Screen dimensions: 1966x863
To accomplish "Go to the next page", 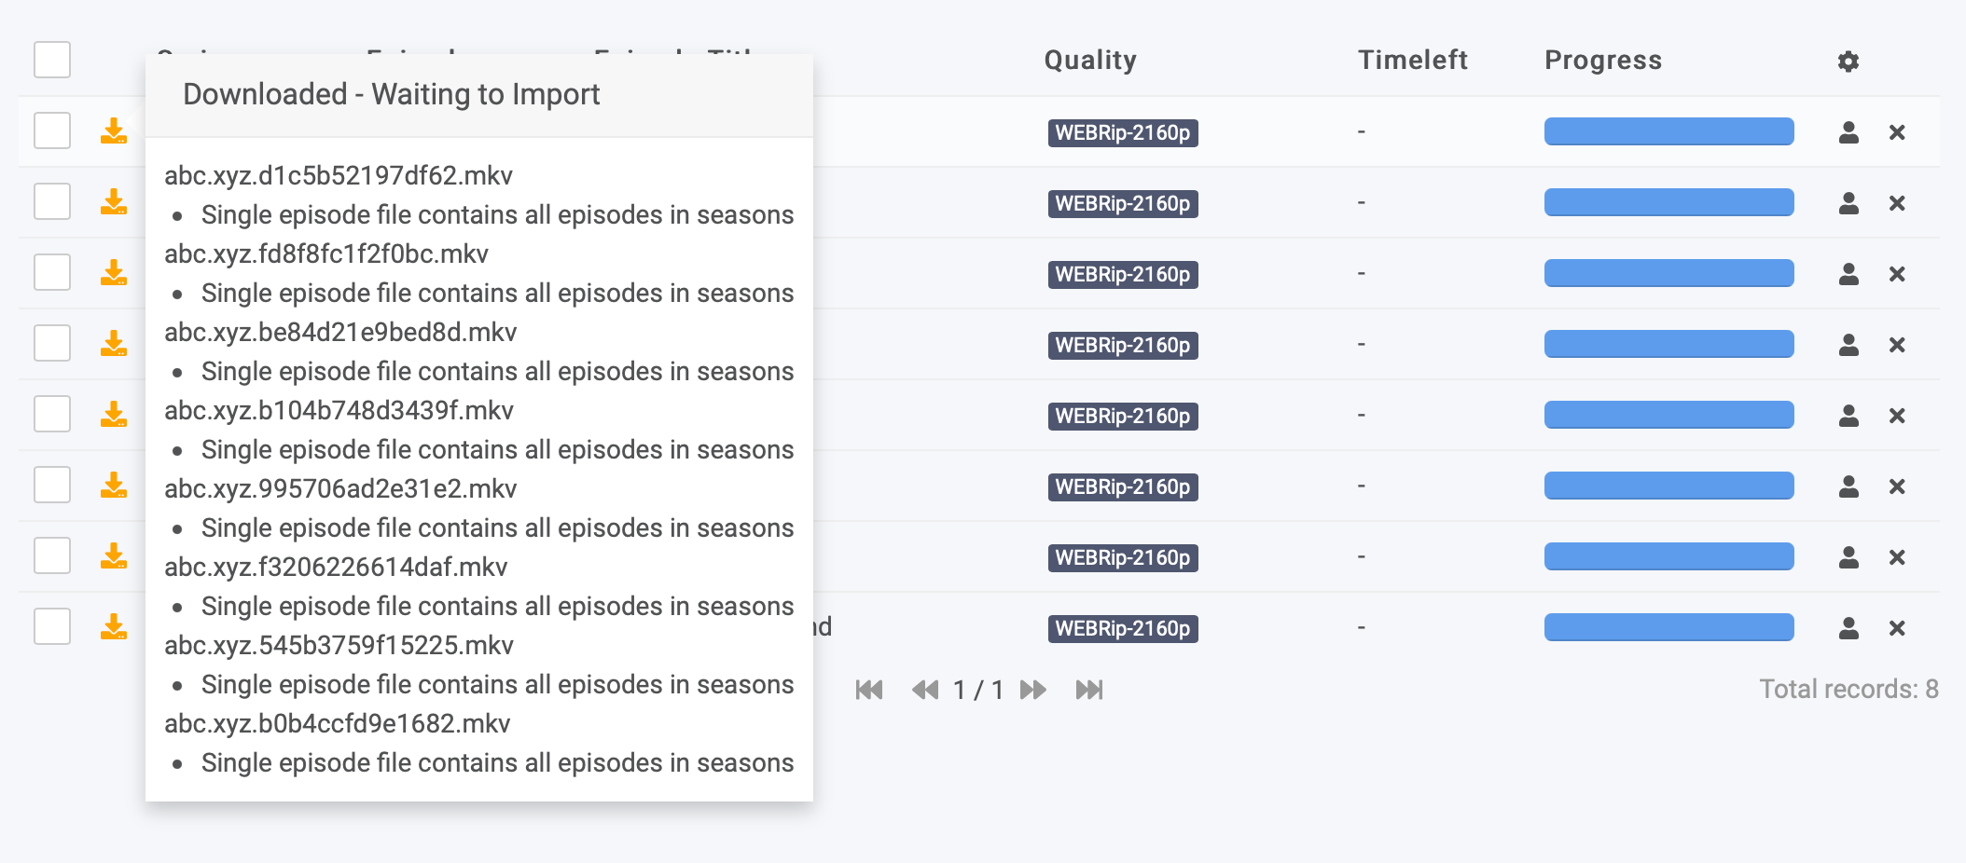I will click(x=1032, y=690).
